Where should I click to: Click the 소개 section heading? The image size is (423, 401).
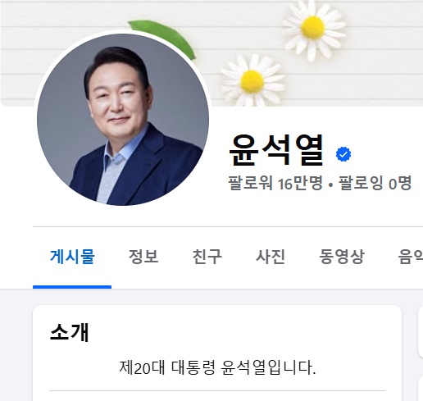pyautogui.click(x=70, y=332)
